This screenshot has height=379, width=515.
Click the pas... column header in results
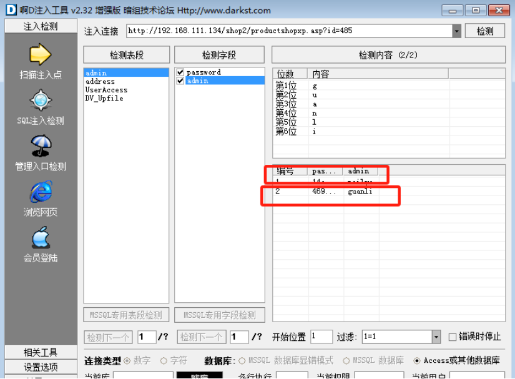coord(325,171)
